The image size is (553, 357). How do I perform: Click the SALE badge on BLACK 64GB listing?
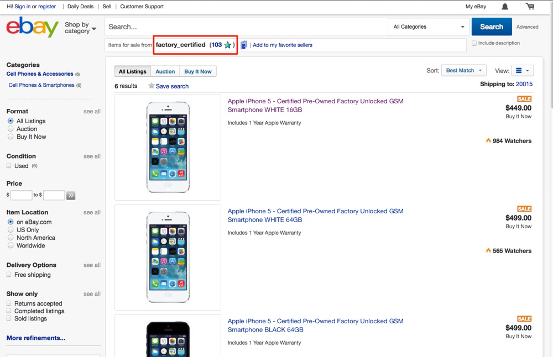[x=524, y=318]
